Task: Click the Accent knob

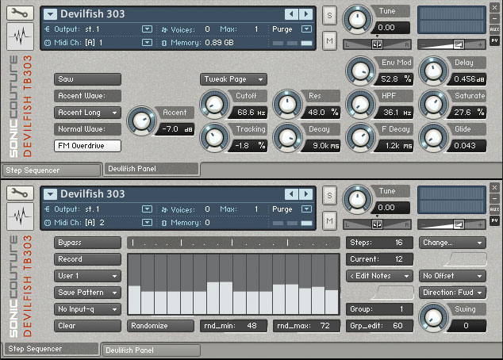Action: pos(141,121)
